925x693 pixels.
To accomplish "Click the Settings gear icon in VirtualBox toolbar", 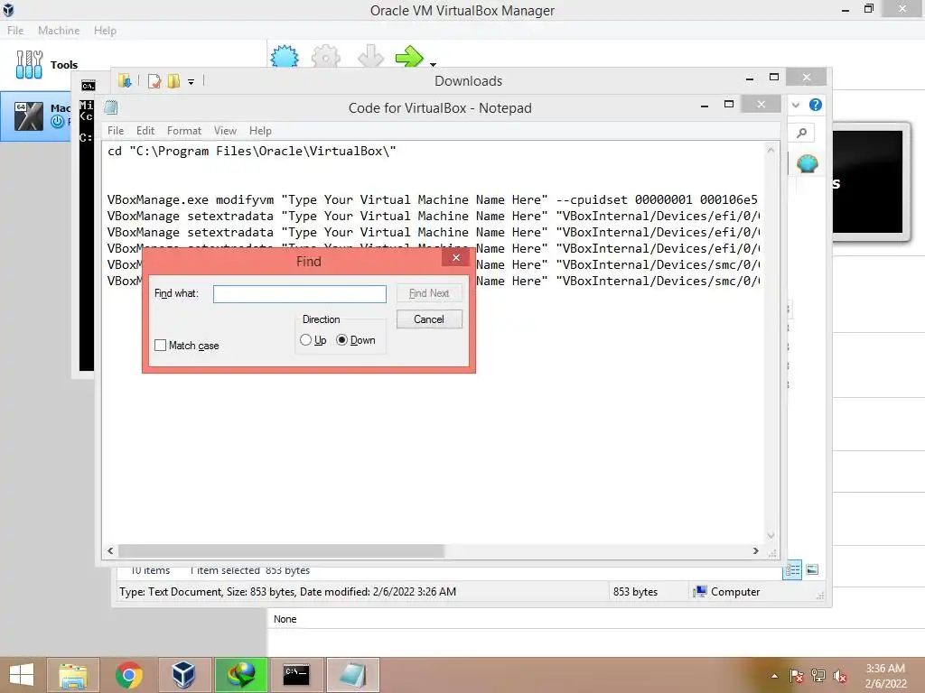I will (x=325, y=57).
